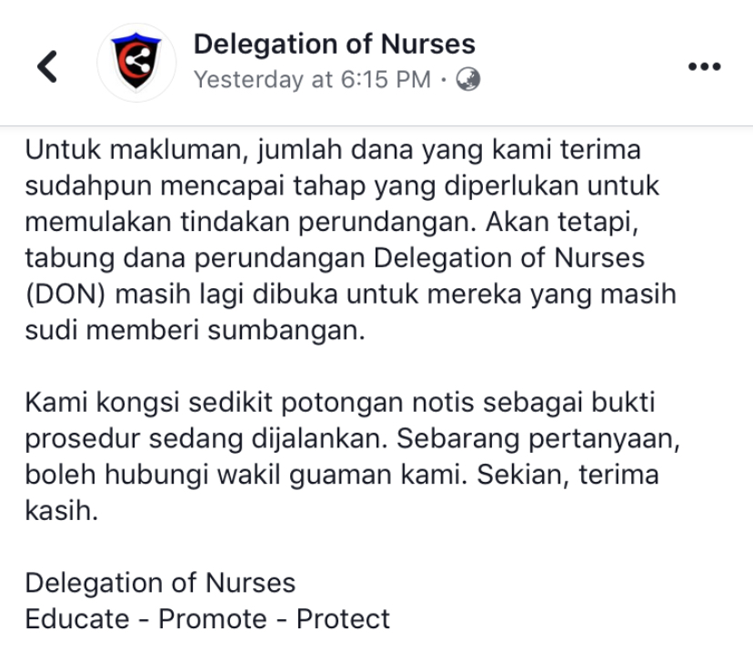Click 'Sekian, terima' near the post's end
The image size is (753, 651).
click(x=562, y=476)
